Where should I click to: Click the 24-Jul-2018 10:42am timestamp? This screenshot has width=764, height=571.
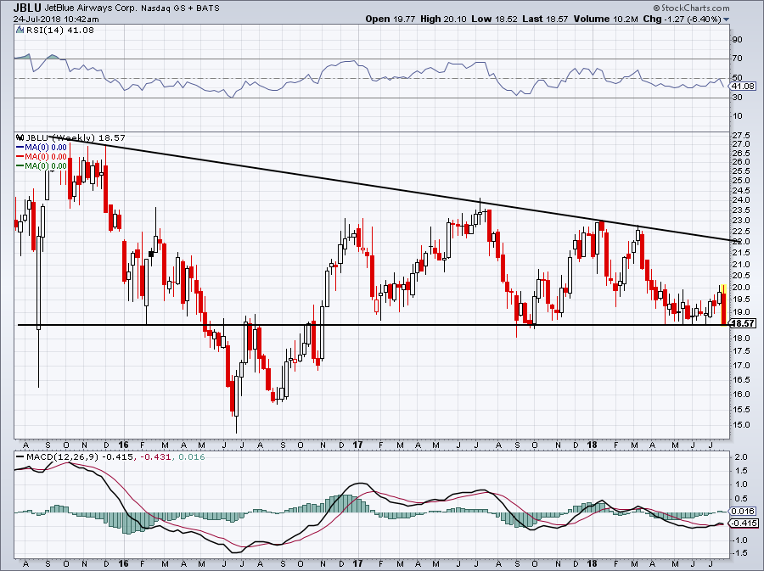[56, 20]
